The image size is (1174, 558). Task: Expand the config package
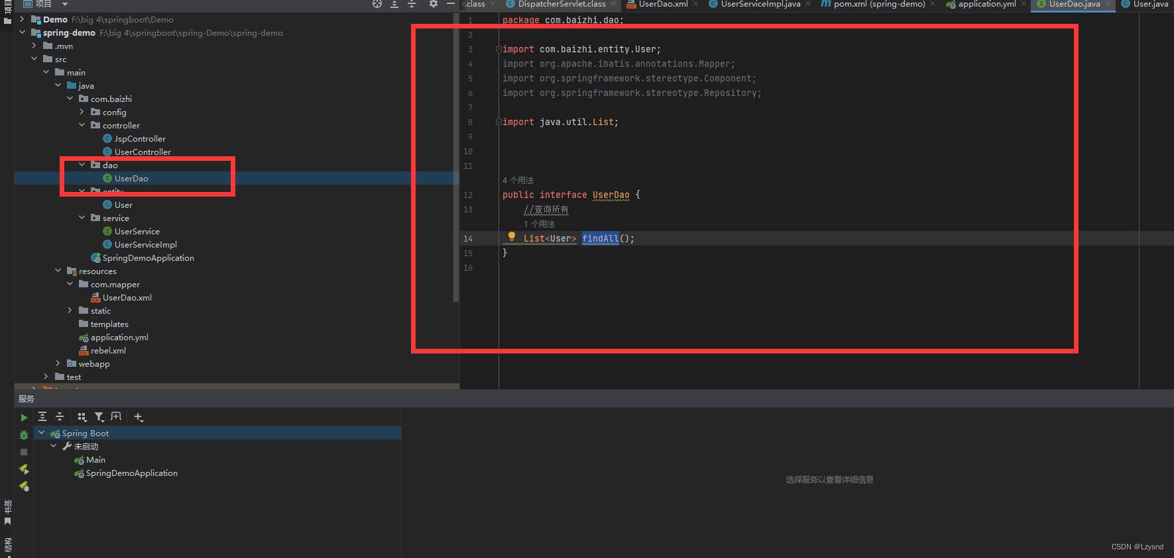(x=82, y=112)
